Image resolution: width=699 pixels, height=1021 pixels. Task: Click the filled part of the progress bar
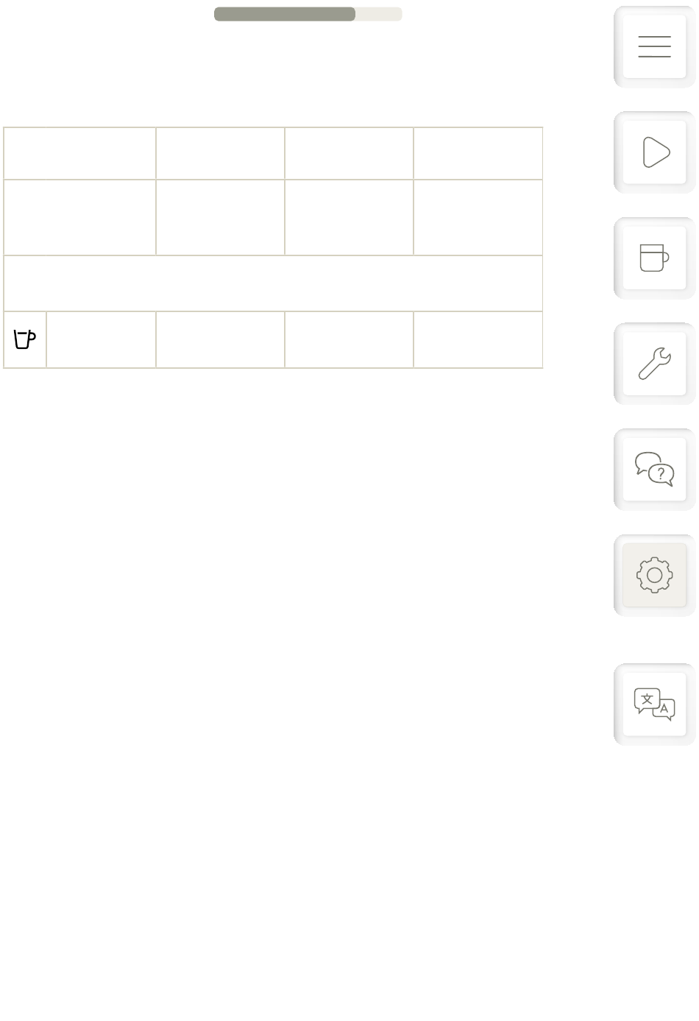pyautogui.click(x=284, y=14)
